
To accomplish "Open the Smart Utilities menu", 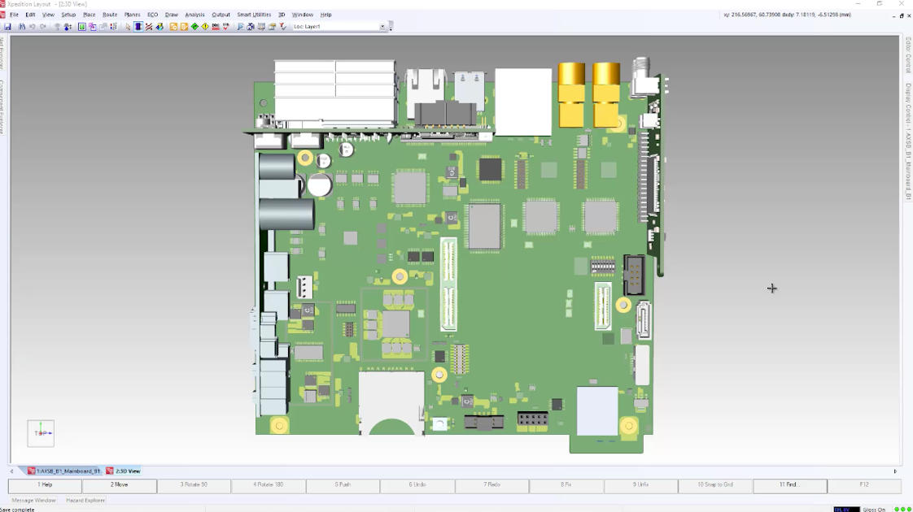I will [x=254, y=15].
